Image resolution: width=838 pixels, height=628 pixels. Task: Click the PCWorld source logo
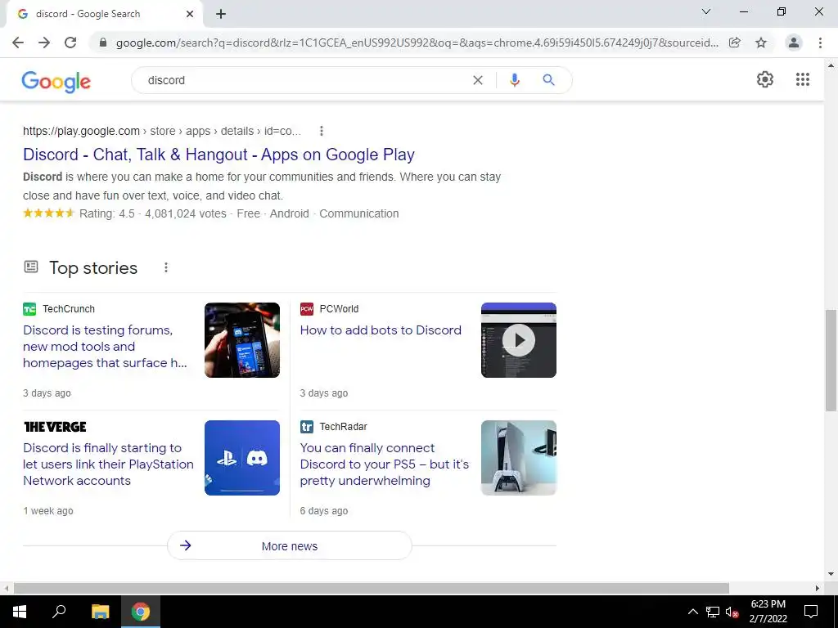point(307,309)
